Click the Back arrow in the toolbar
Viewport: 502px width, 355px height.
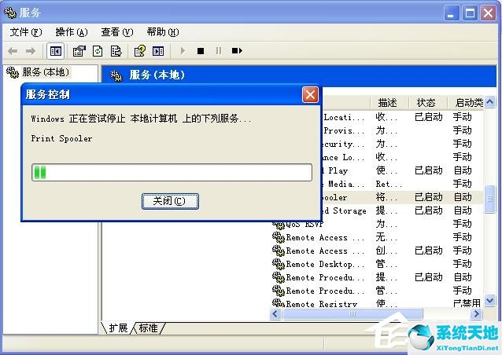pyautogui.click(x=13, y=51)
